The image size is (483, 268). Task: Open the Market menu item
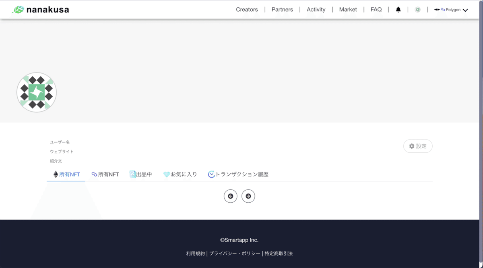click(x=348, y=9)
